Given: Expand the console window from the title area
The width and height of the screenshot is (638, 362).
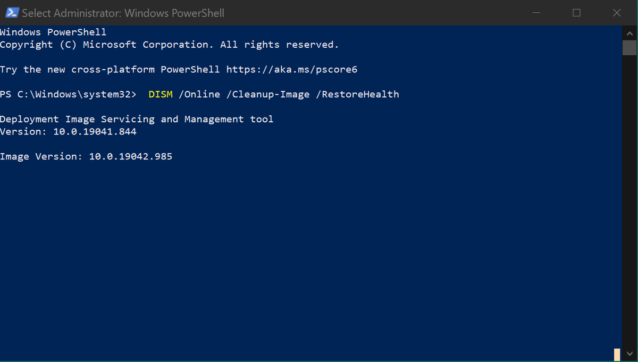Looking at the screenshot, I should click(x=576, y=12).
